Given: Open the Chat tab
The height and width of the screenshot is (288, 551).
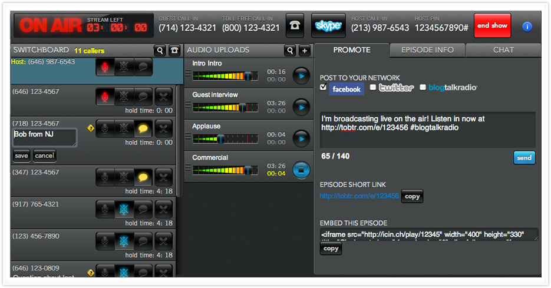Looking at the screenshot, I should (x=503, y=50).
